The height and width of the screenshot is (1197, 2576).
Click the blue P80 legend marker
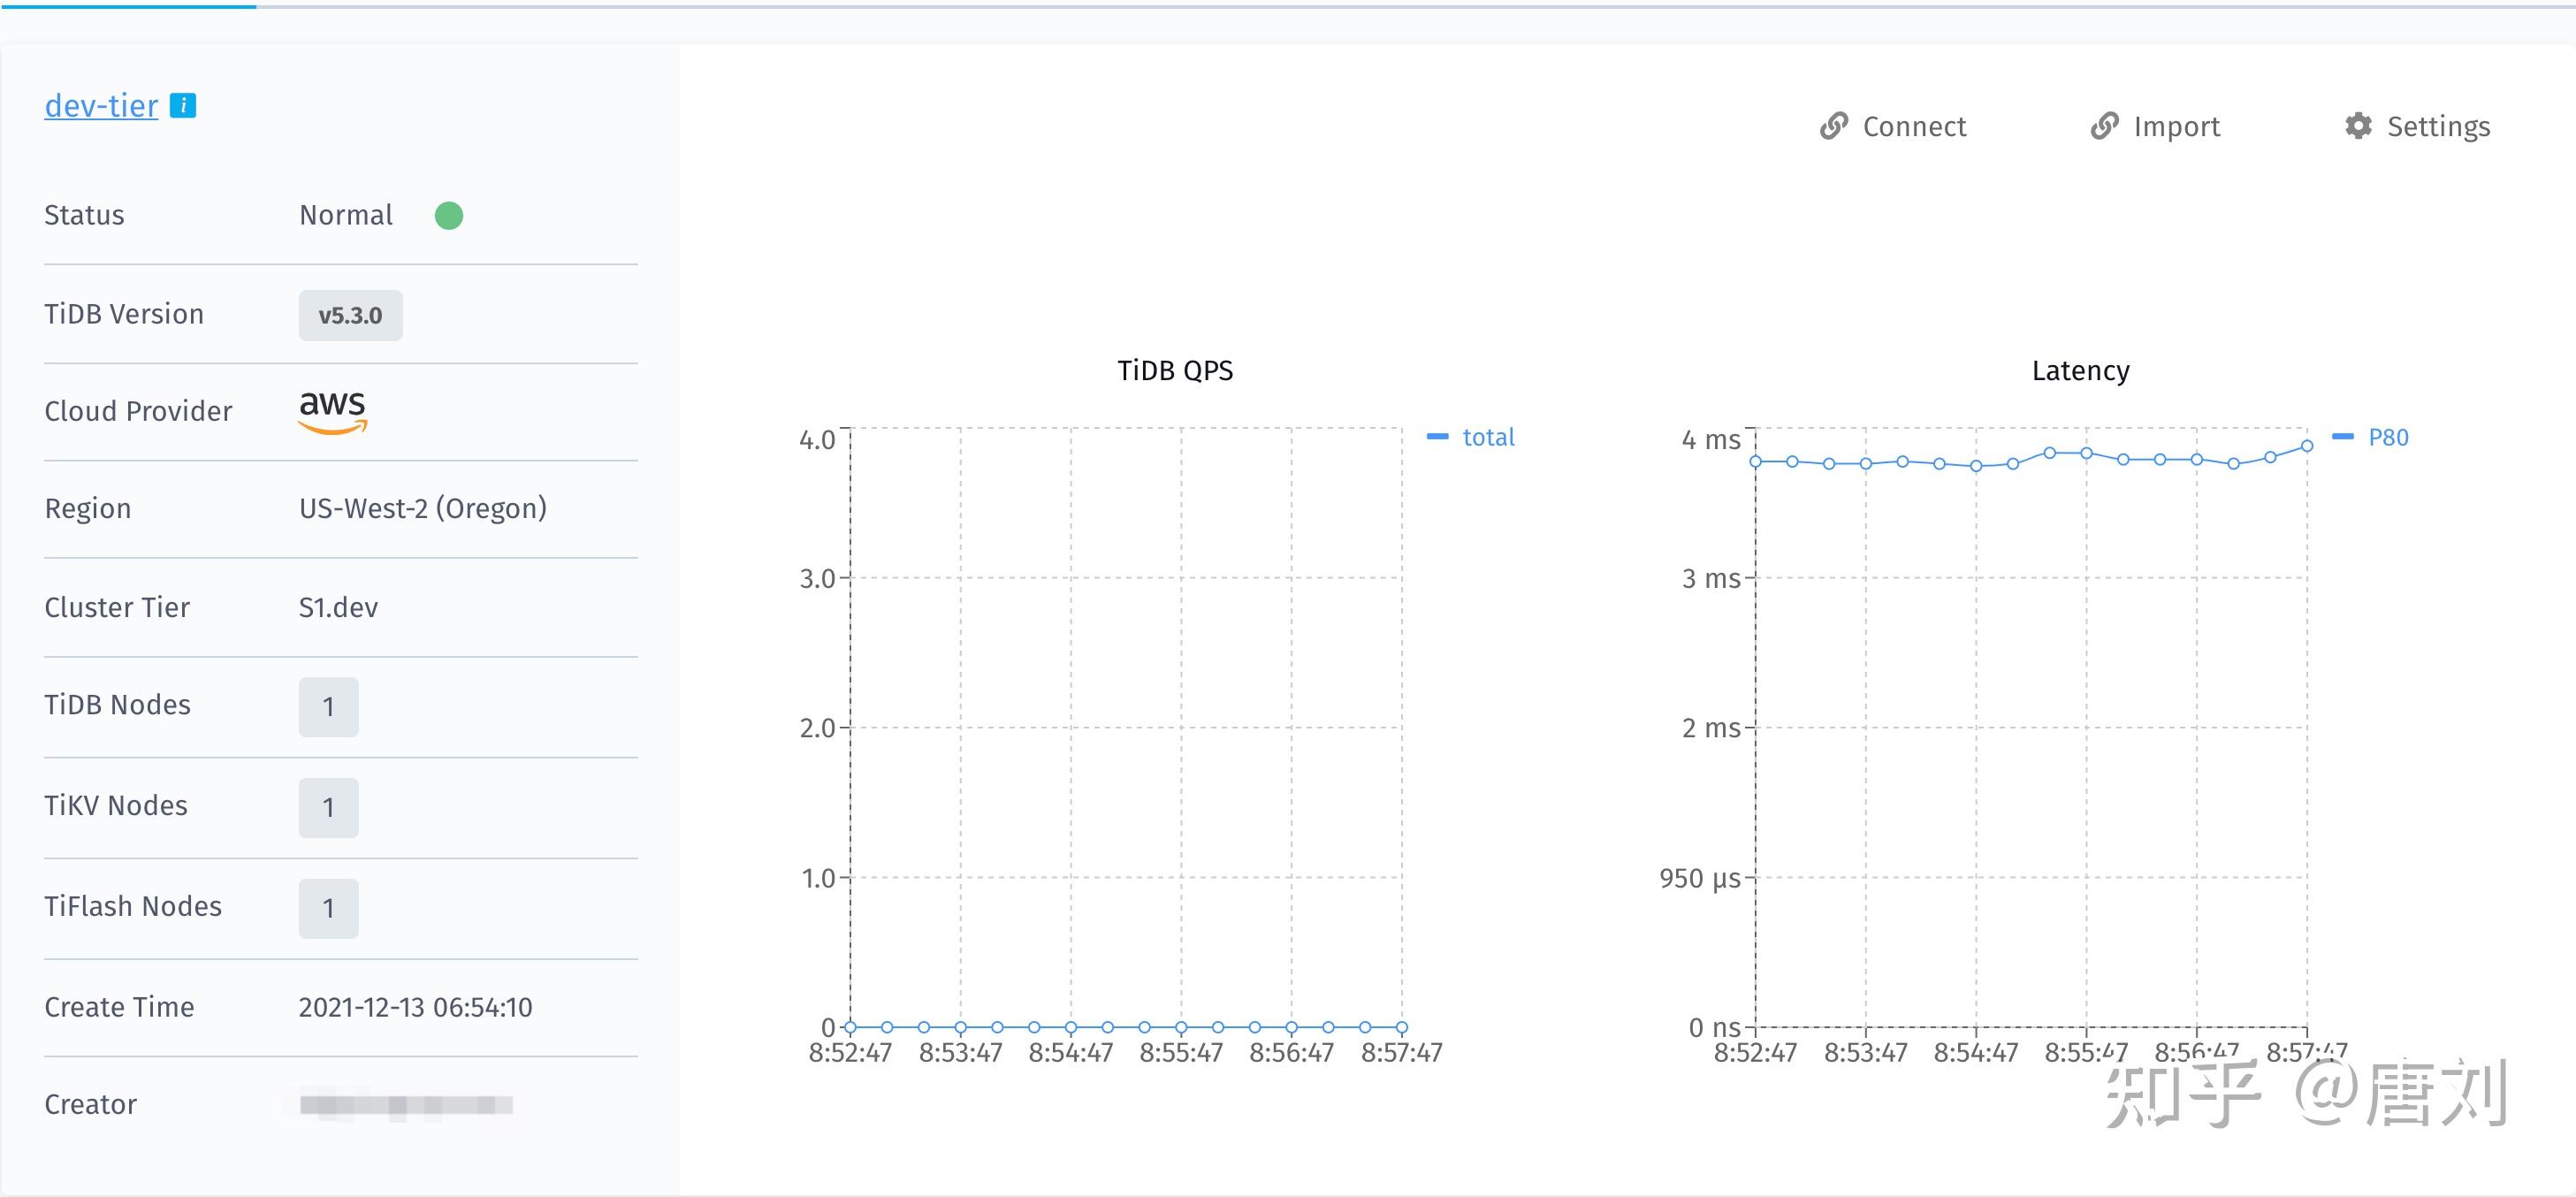(x=2342, y=437)
